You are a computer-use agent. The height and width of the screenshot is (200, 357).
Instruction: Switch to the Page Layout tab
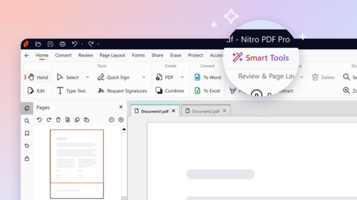(112, 56)
